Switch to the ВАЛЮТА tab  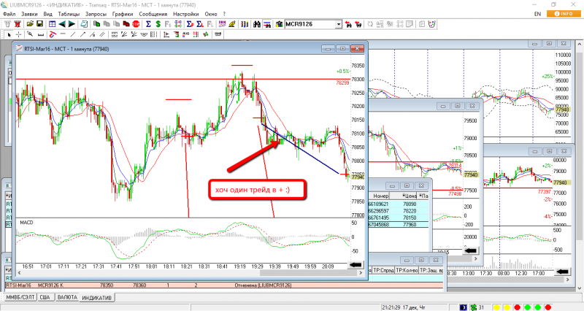click(x=67, y=297)
